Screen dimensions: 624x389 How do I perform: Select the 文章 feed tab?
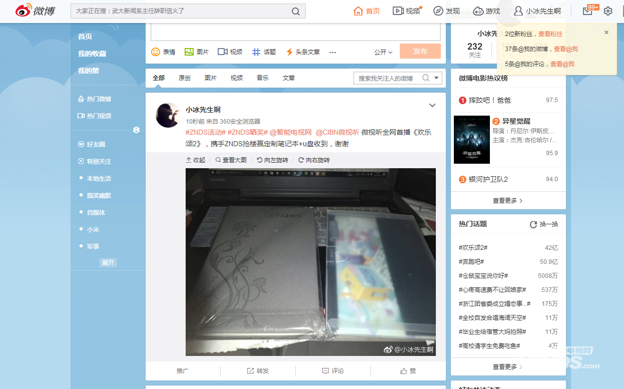click(x=289, y=78)
